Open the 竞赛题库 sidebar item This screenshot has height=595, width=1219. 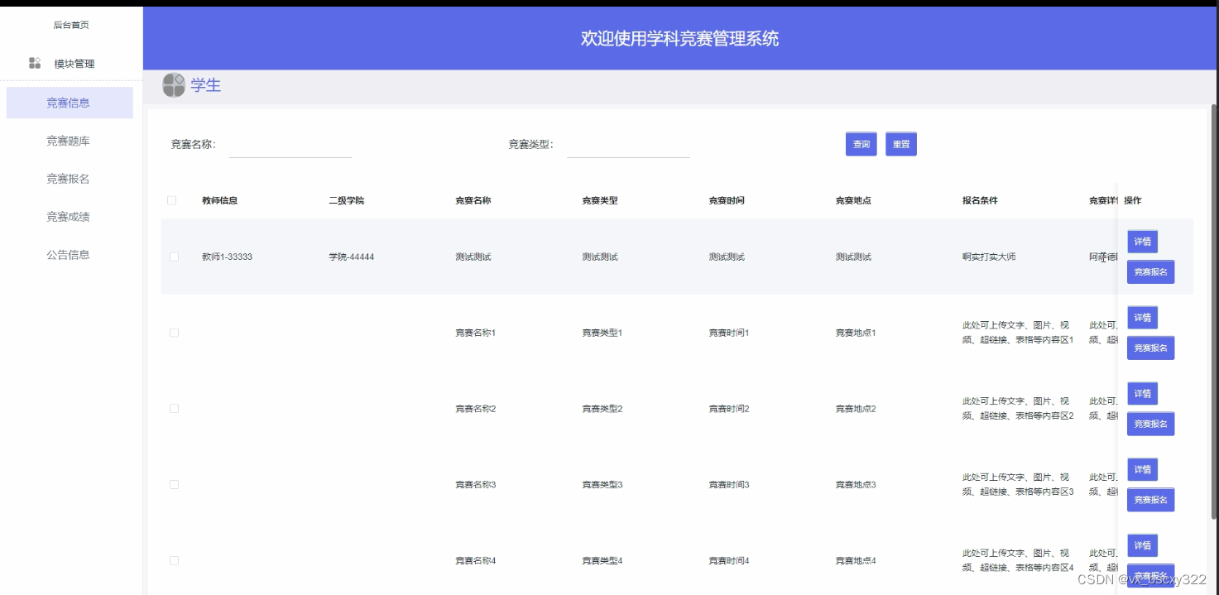pyautogui.click(x=69, y=141)
